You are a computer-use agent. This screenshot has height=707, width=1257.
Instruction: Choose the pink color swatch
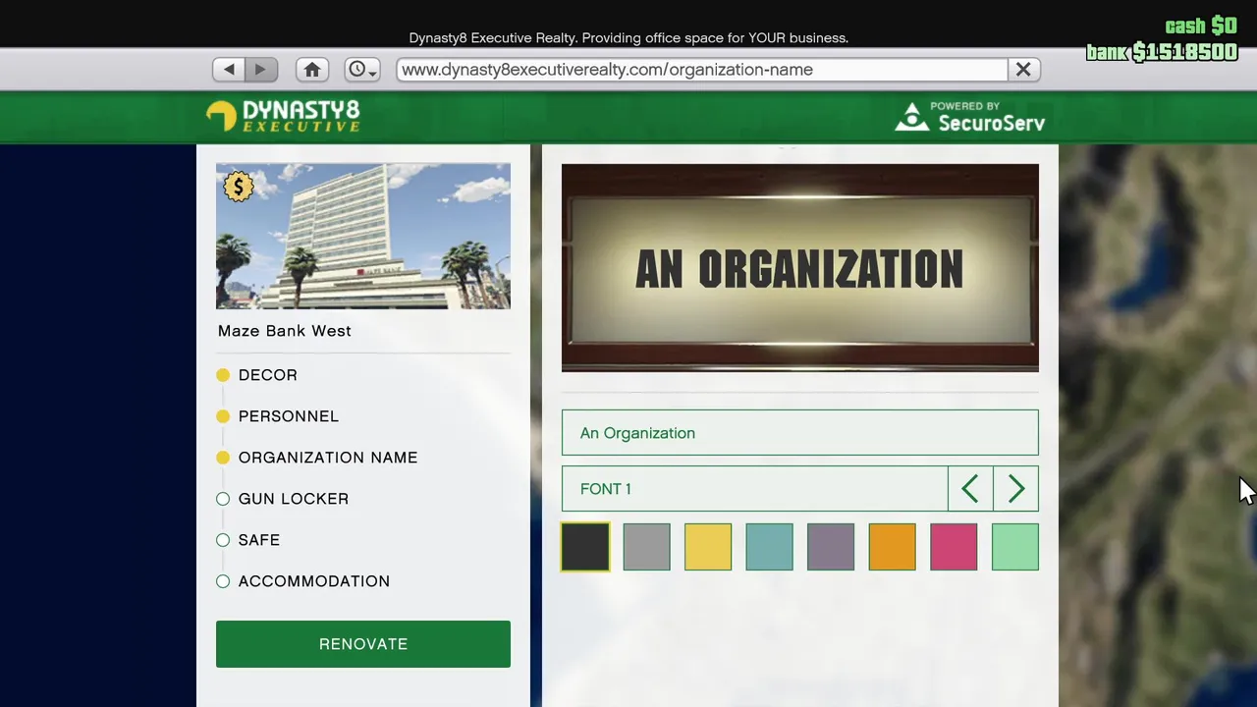[954, 547]
